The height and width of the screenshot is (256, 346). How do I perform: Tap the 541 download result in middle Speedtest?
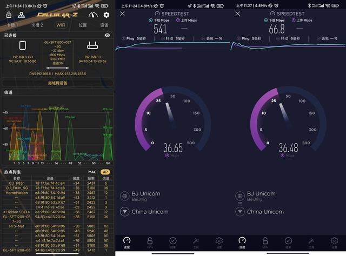(161, 29)
